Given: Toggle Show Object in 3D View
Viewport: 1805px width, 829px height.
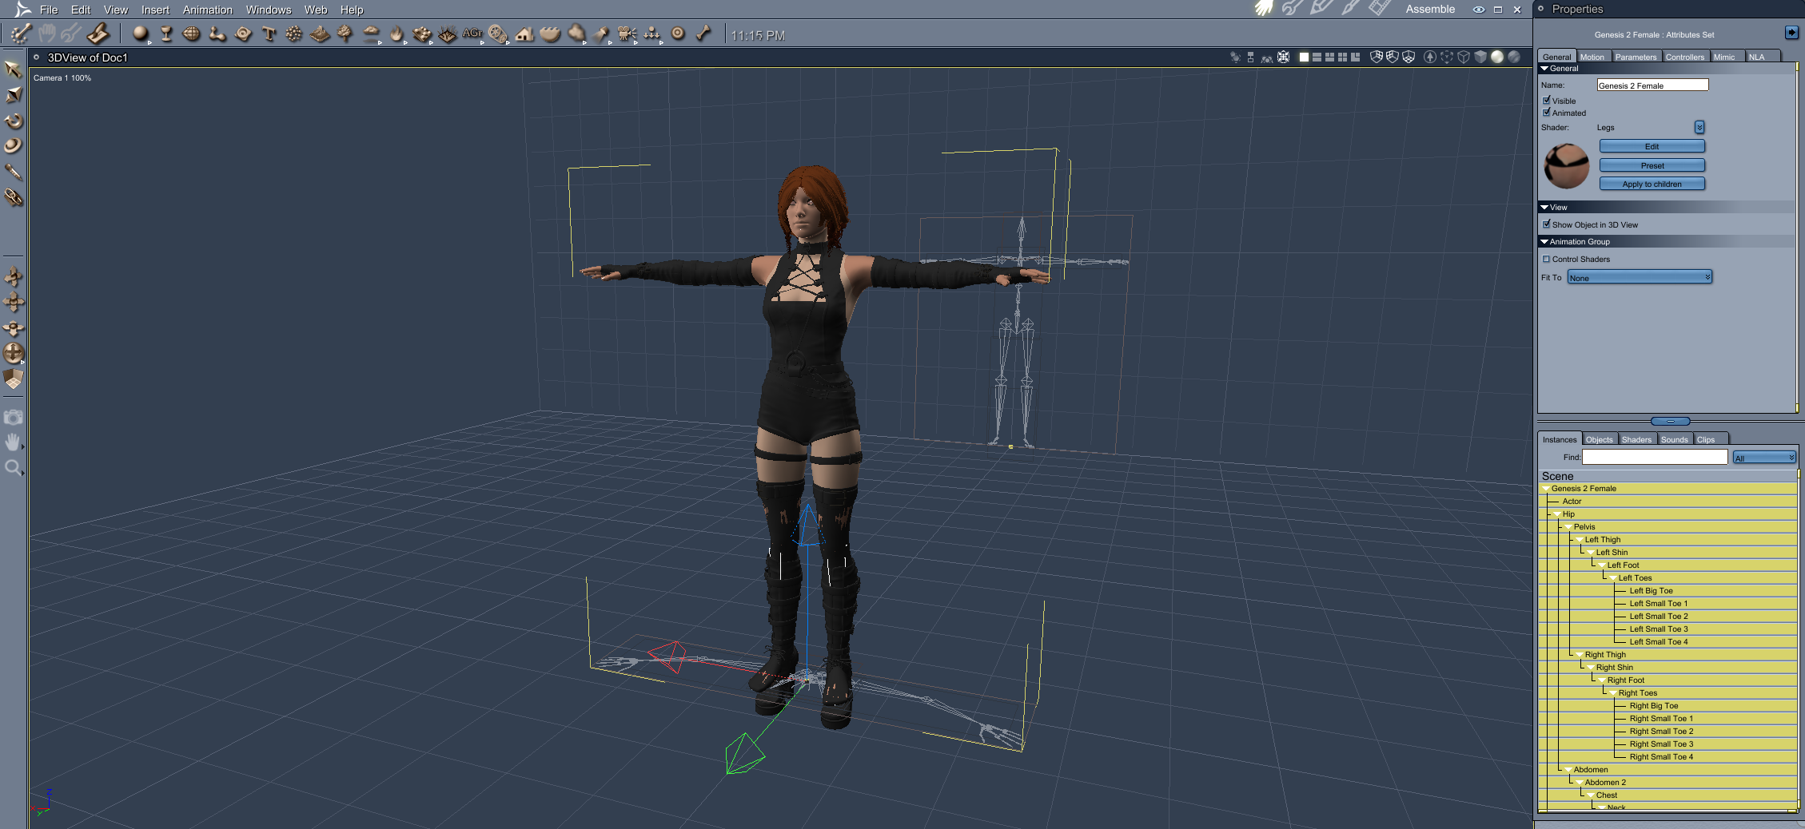Looking at the screenshot, I should [1546, 224].
